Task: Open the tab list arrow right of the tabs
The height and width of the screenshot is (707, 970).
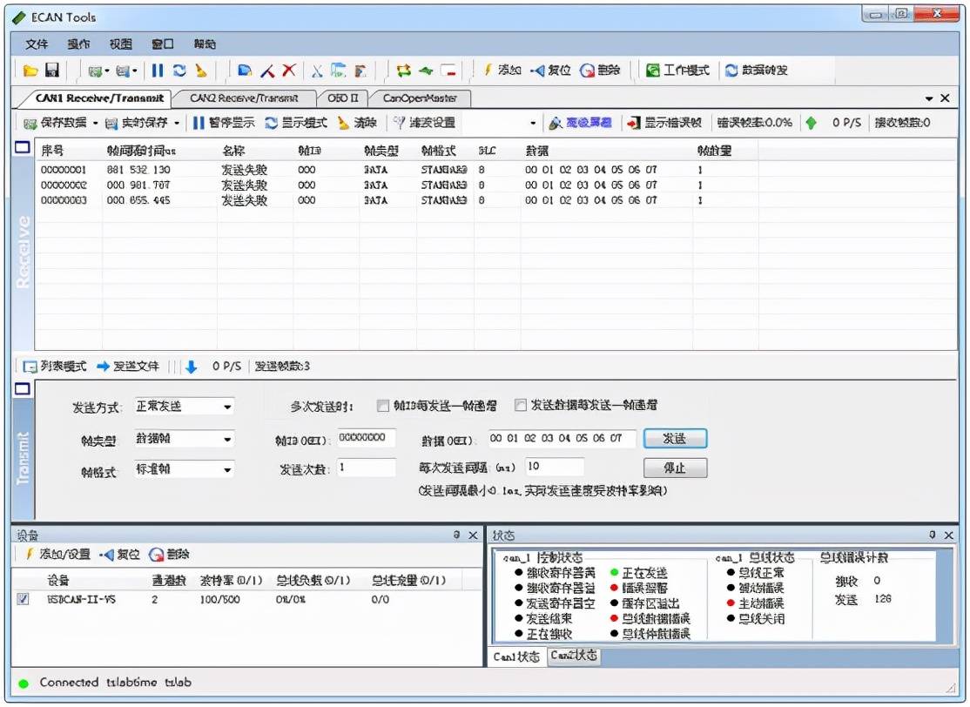Action: (x=929, y=98)
